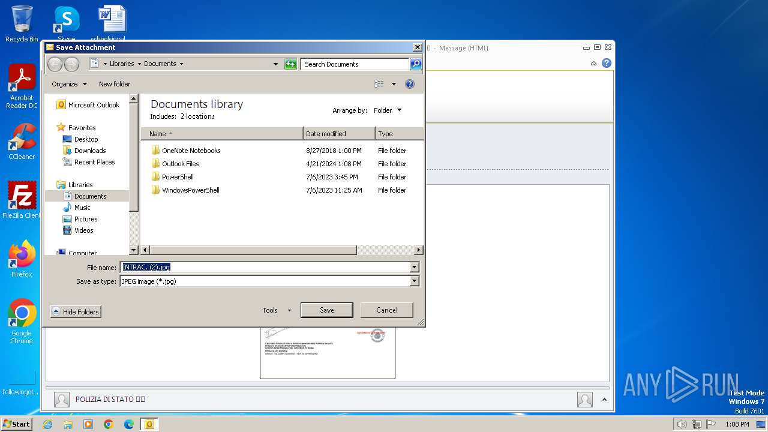This screenshot has width=768, height=432.
Task: Open FileZilla Client desktop icon
Action: click(x=22, y=200)
